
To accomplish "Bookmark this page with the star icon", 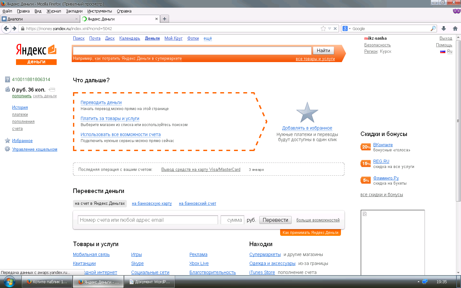I will (323, 28).
